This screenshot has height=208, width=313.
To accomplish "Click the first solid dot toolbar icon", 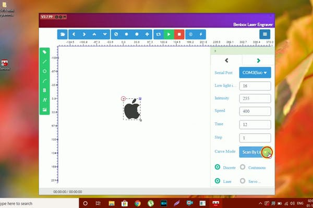I will coord(126,34).
